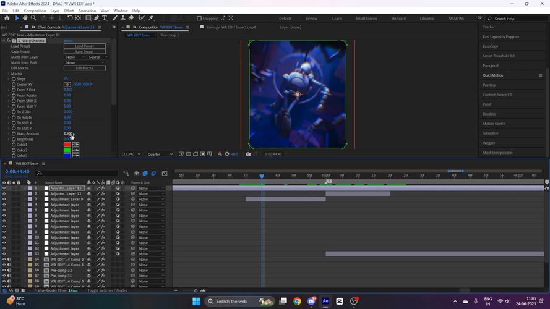Select the Zoom magnifier tool
Screen dimensions: 550x309
(33, 18)
